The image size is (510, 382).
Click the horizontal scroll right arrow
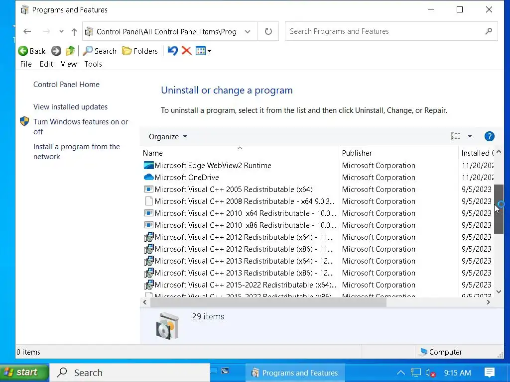click(x=488, y=302)
